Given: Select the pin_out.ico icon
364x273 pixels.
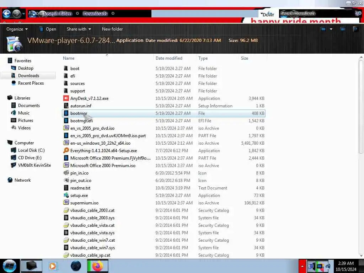Looking at the screenshot, I should click(x=66, y=180).
